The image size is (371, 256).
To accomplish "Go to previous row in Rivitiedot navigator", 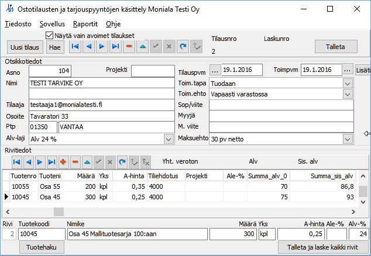I will pyautogui.click(x=28, y=161).
